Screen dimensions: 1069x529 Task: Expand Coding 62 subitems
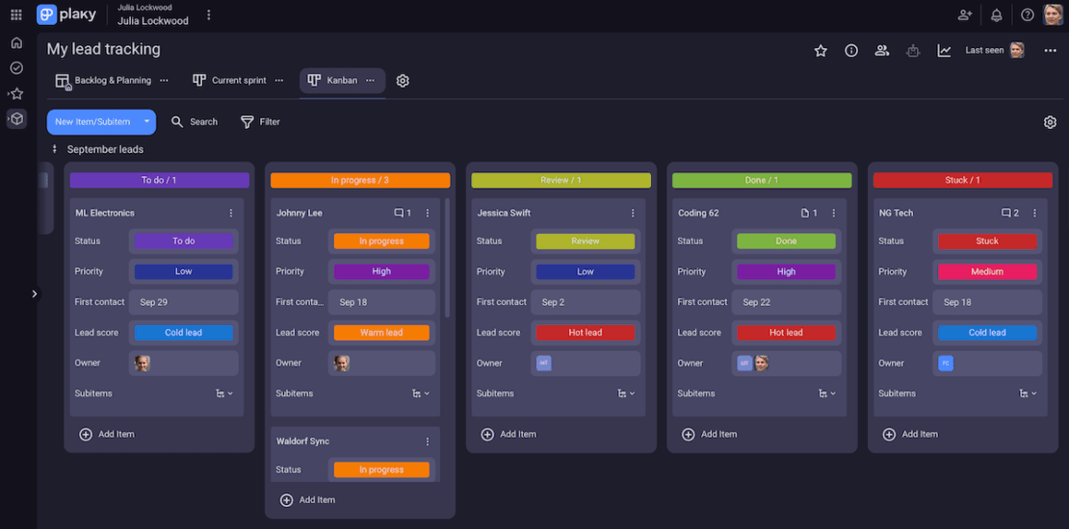[827, 393]
